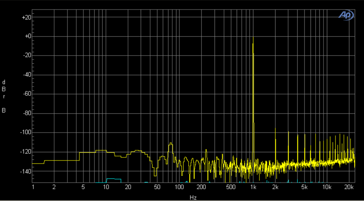Viewport: 364px width, 201px height.
Task: Click the 50 frequency axis label
Action: pos(157,187)
